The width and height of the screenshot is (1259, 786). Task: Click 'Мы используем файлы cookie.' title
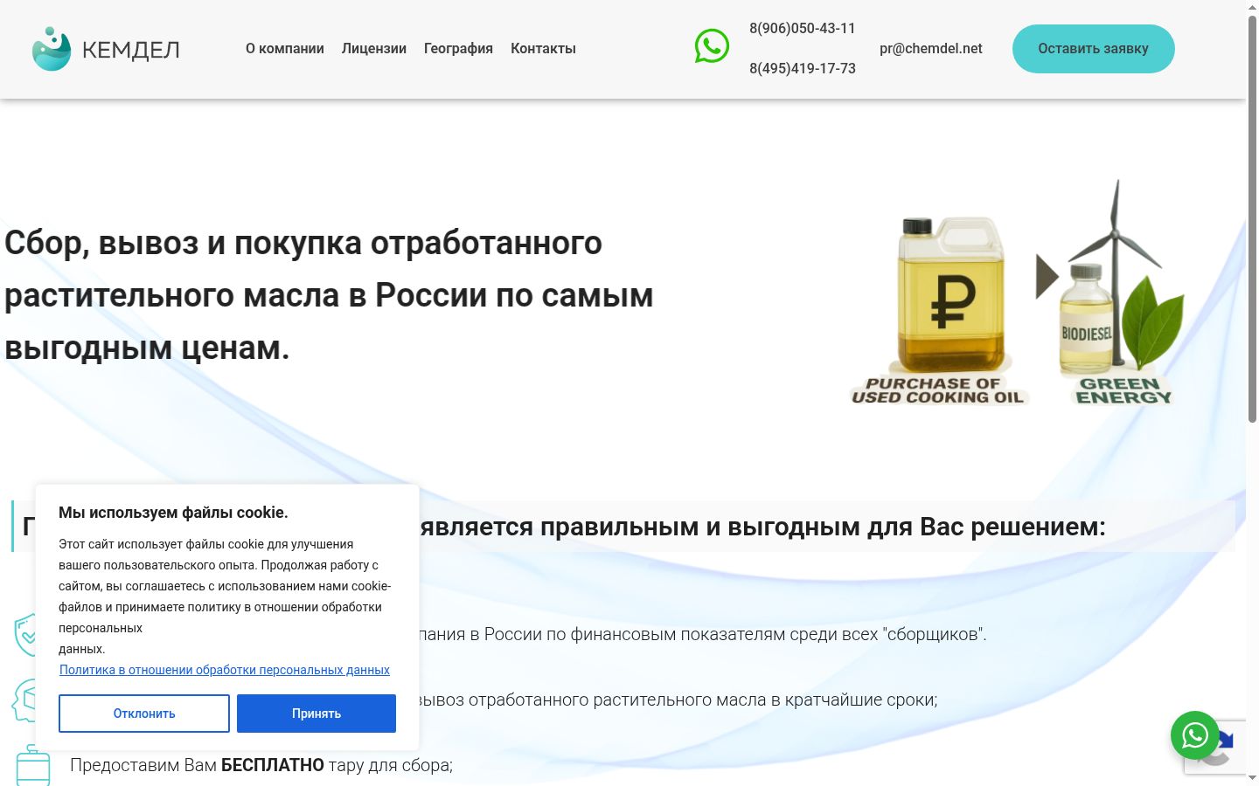[x=173, y=513]
